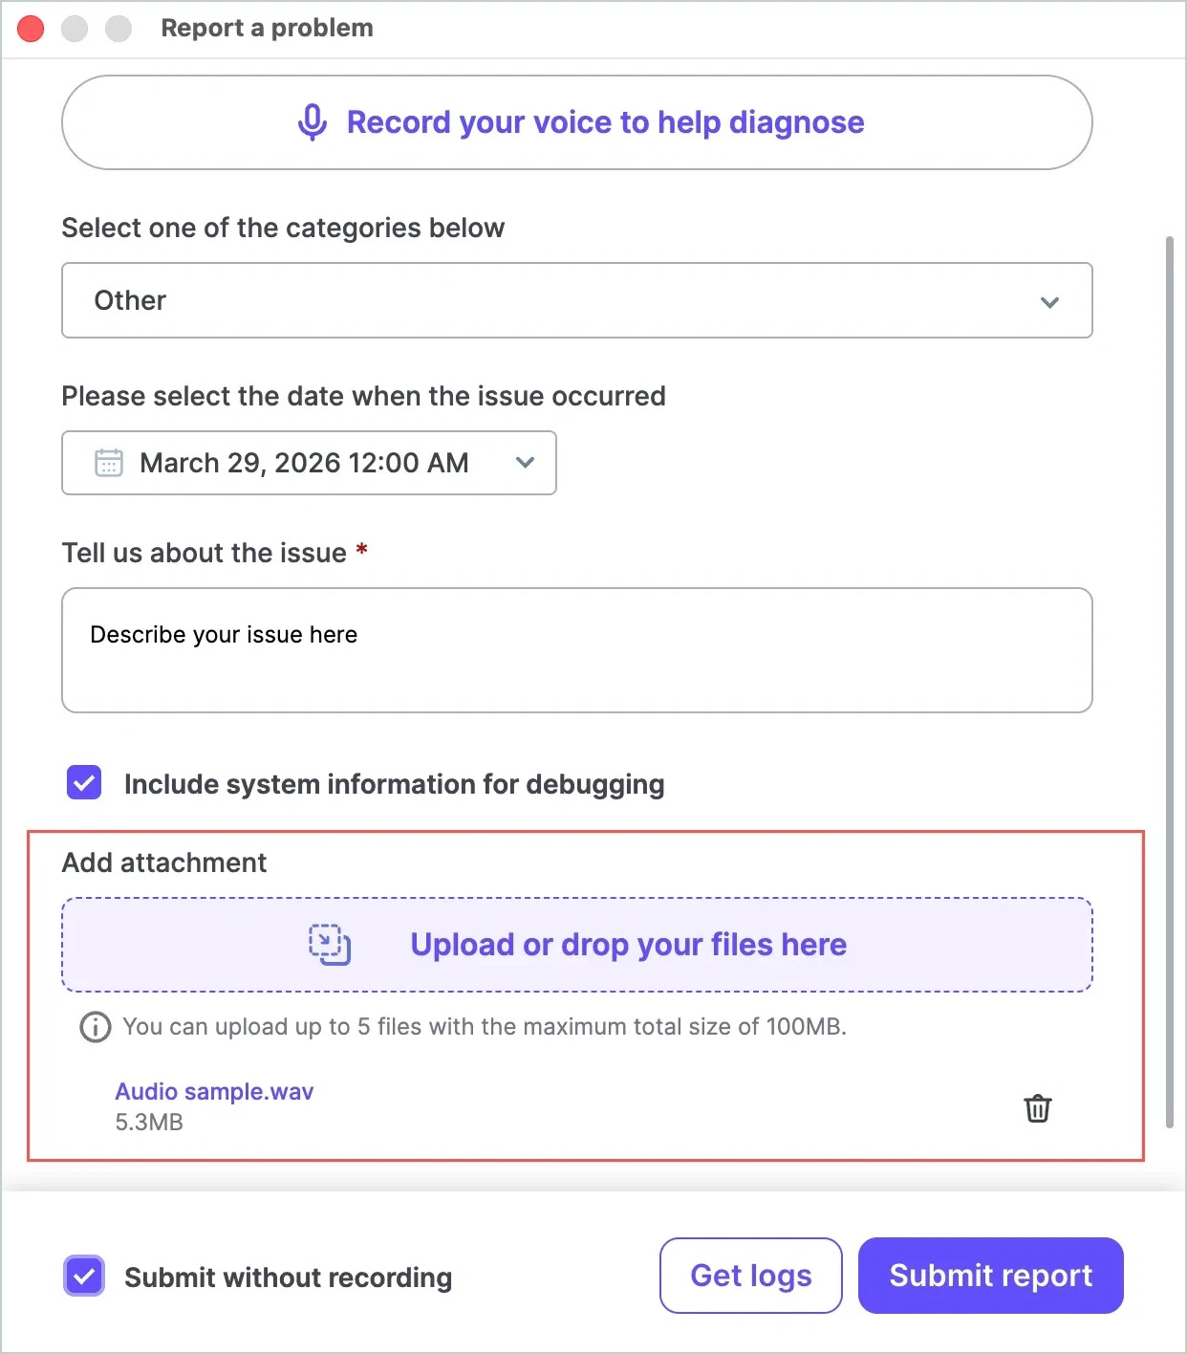
Task: Delete the Audio sample.wav attachment
Action: point(1037,1108)
